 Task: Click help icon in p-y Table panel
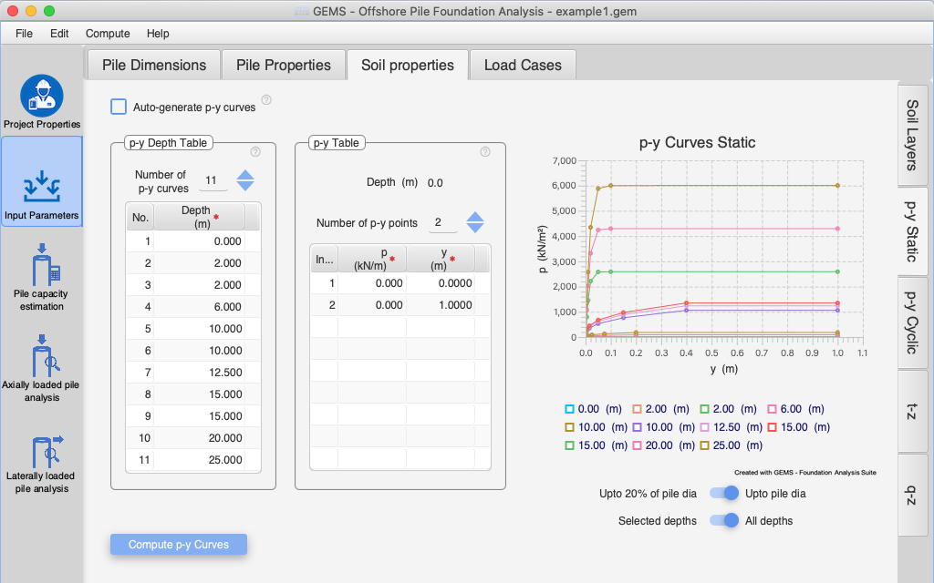click(485, 152)
